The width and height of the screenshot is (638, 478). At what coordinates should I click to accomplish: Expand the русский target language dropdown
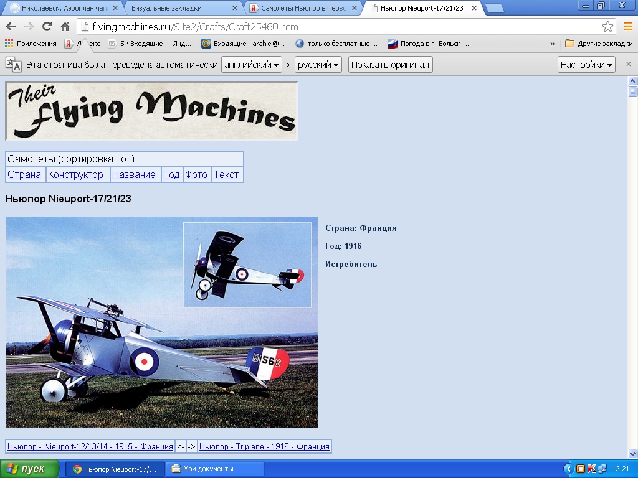pos(318,65)
